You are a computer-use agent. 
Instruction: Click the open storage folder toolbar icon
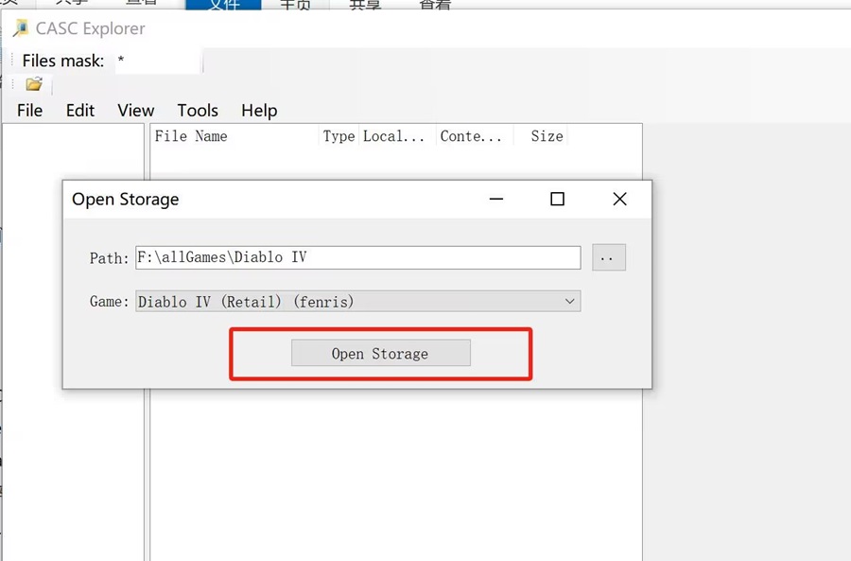point(34,84)
